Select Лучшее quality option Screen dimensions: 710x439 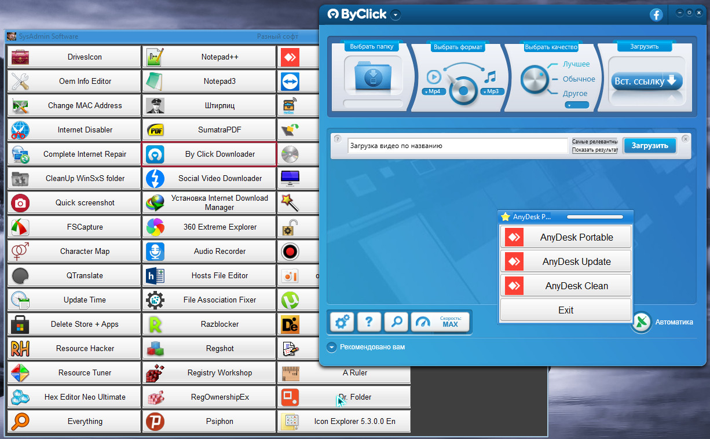(576, 64)
